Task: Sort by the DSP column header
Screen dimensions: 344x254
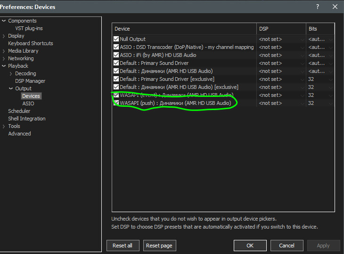Action: 281,29
